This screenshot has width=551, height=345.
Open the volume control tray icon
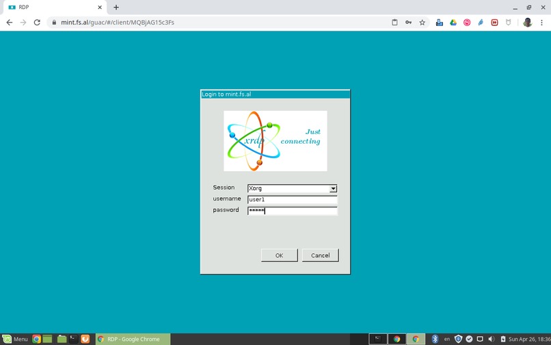492,339
